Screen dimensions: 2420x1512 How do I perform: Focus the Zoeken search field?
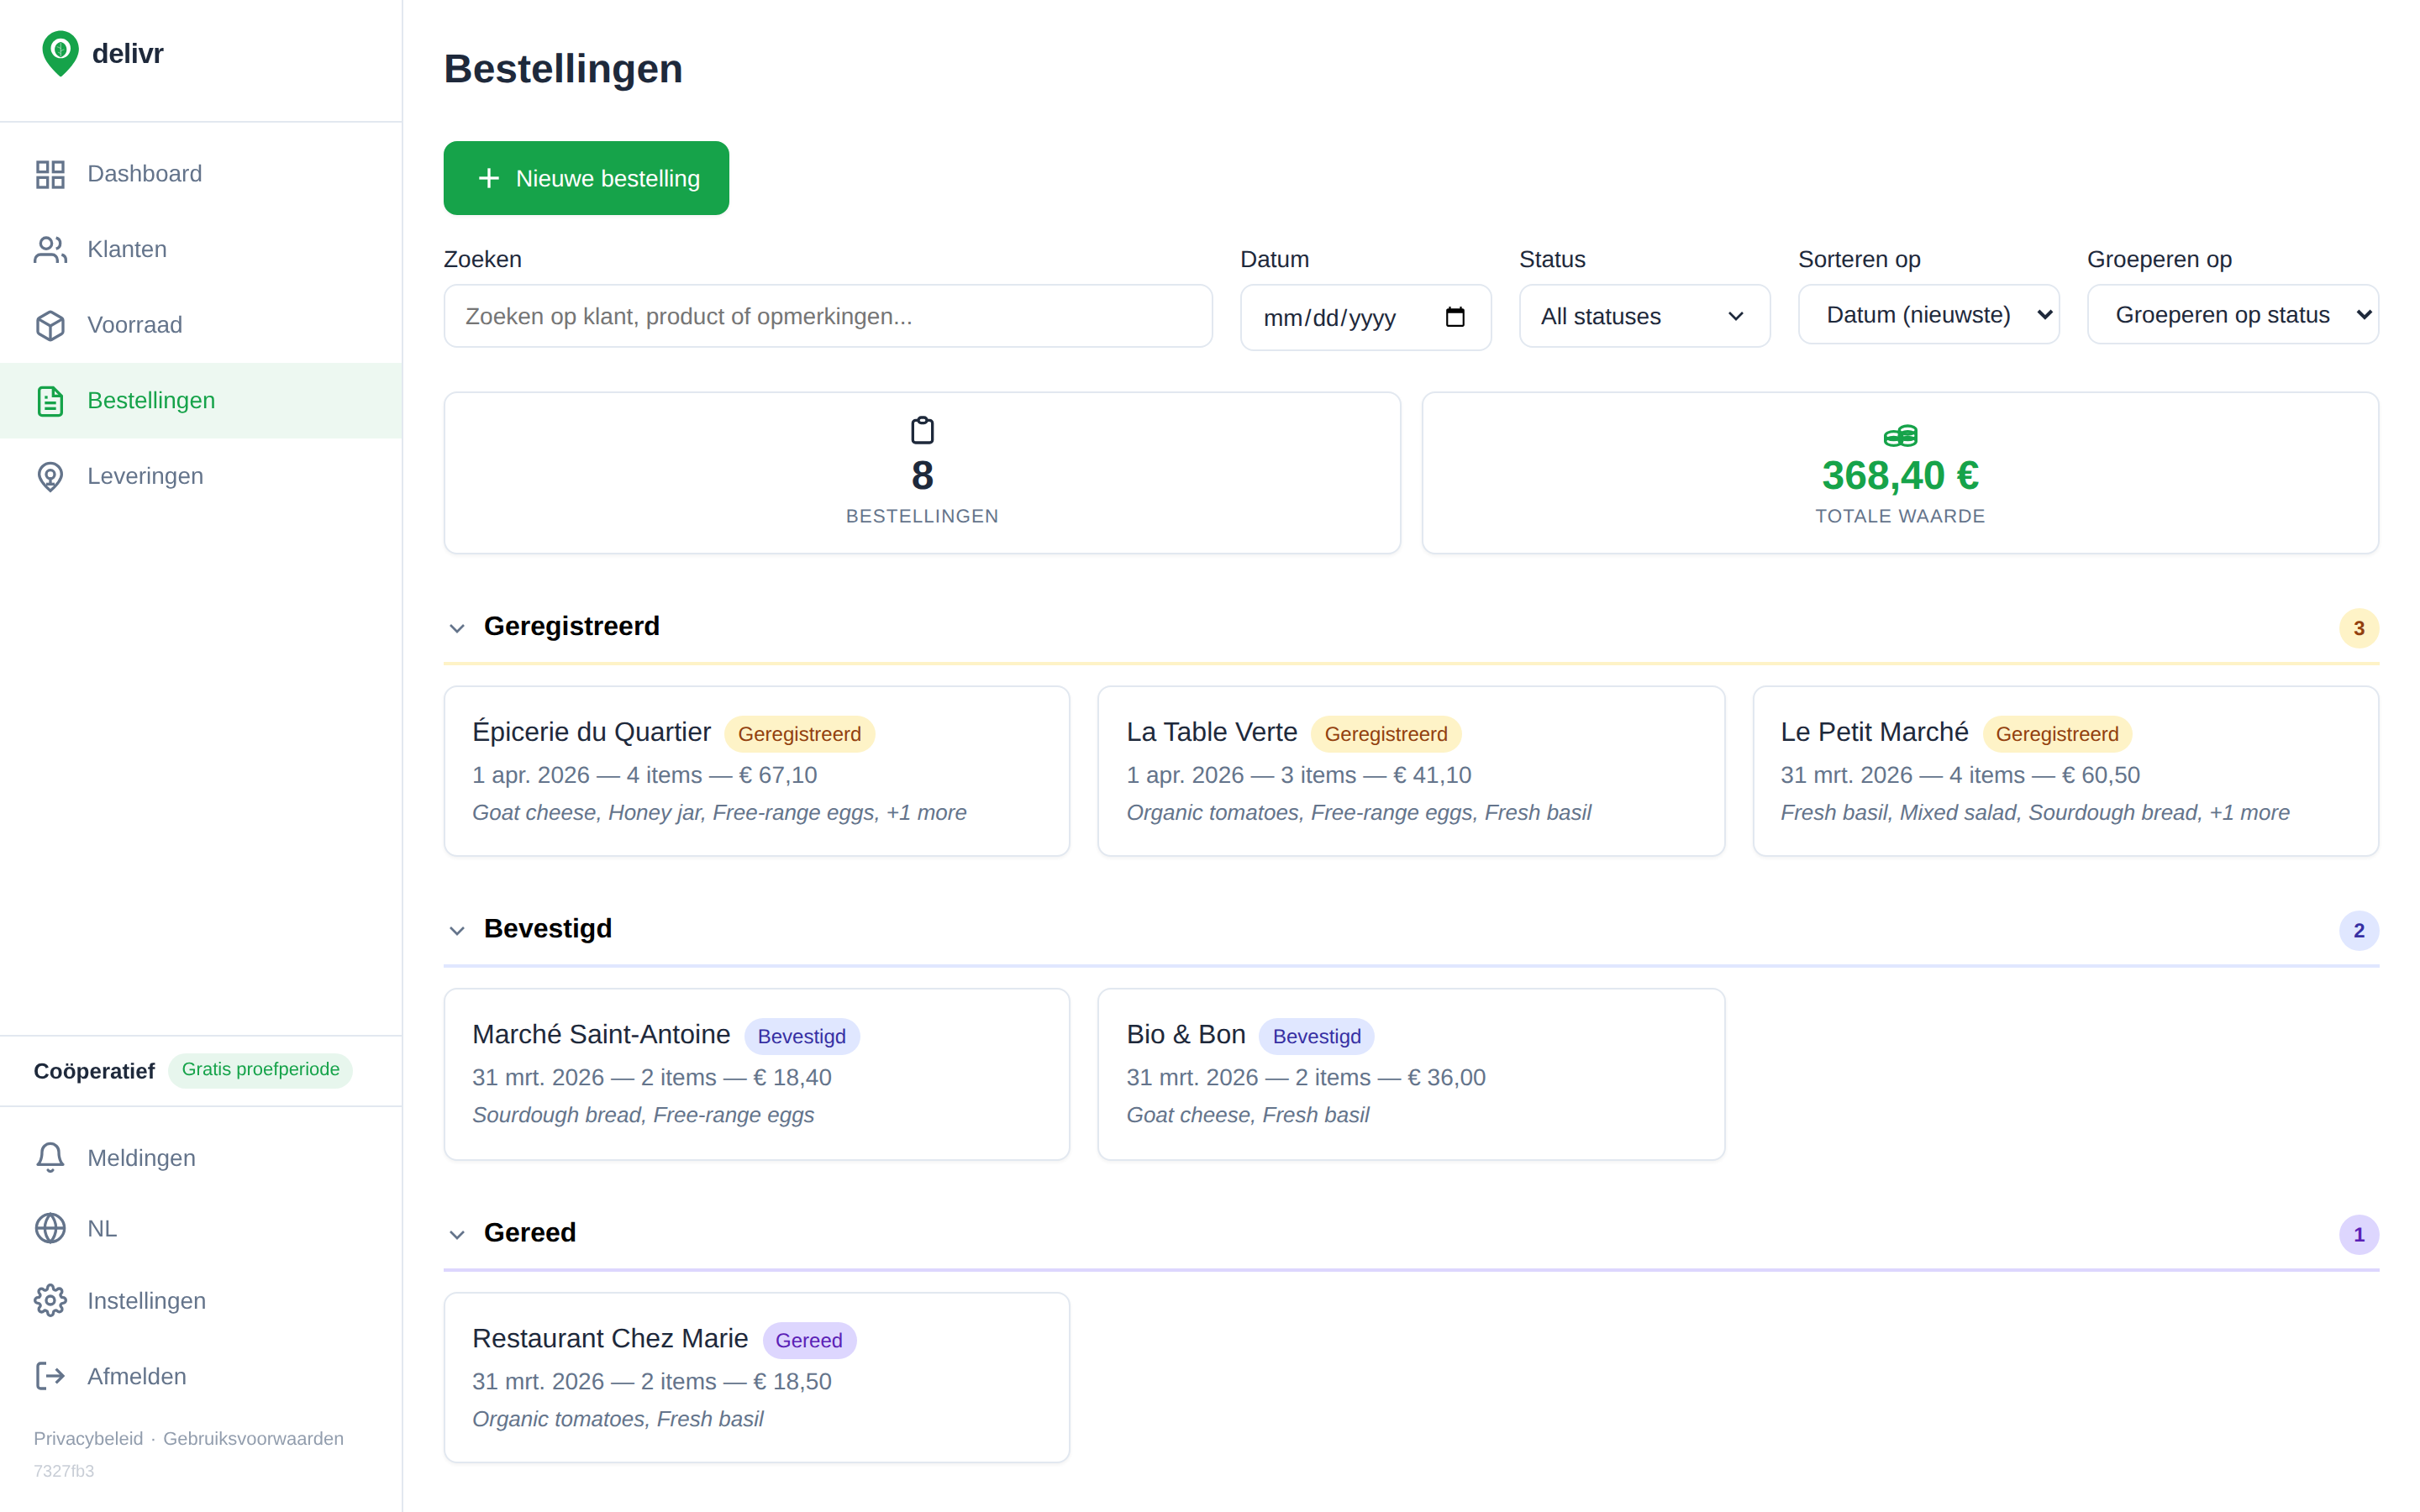(x=828, y=316)
